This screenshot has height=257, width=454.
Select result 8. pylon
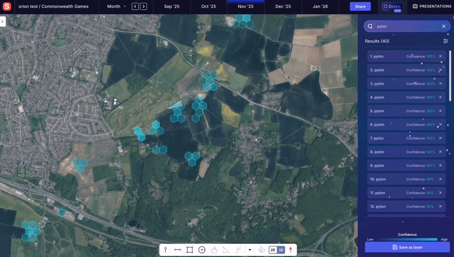click(x=406, y=152)
